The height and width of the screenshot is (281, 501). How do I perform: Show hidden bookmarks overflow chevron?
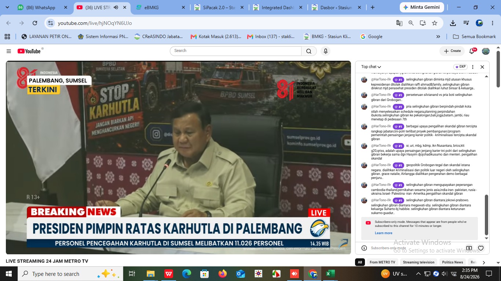coord(438,37)
